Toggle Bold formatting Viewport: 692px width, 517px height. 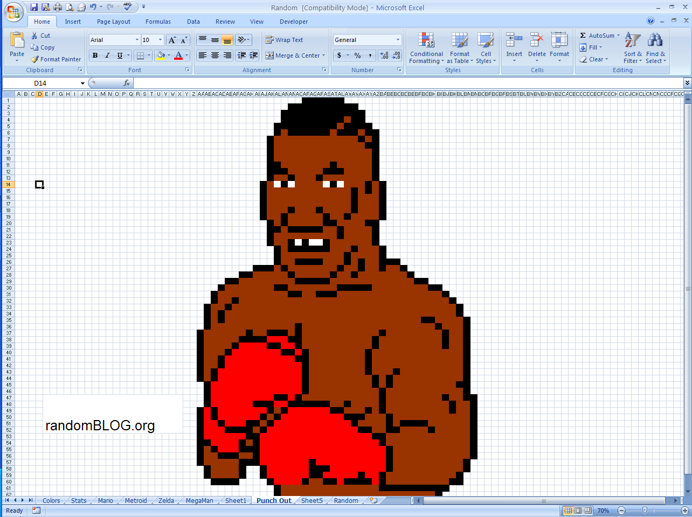[95, 55]
